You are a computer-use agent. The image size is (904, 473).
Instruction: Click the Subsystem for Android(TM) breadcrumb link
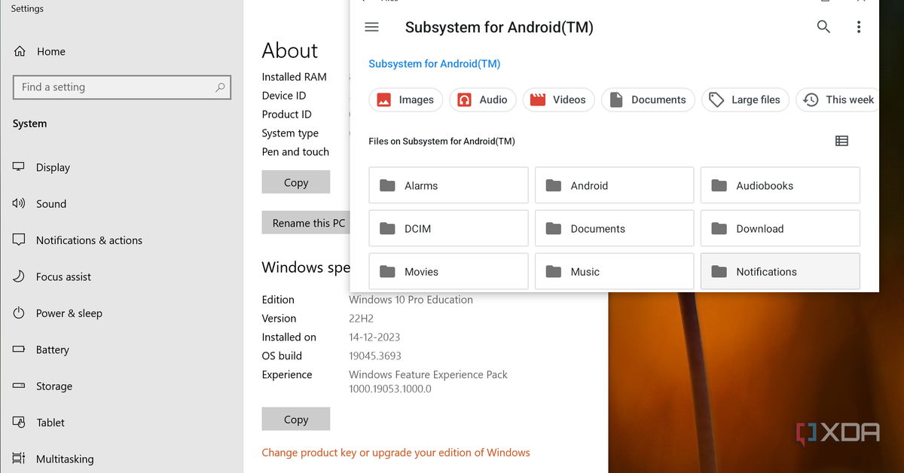pos(434,64)
